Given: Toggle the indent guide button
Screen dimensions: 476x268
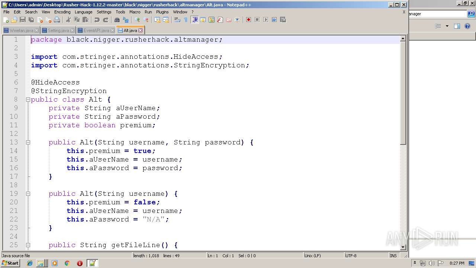Looking at the screenshot, I should coord(194,20).
